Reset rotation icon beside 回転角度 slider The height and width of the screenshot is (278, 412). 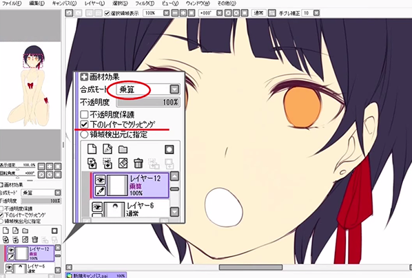click(x=58, y=175)
